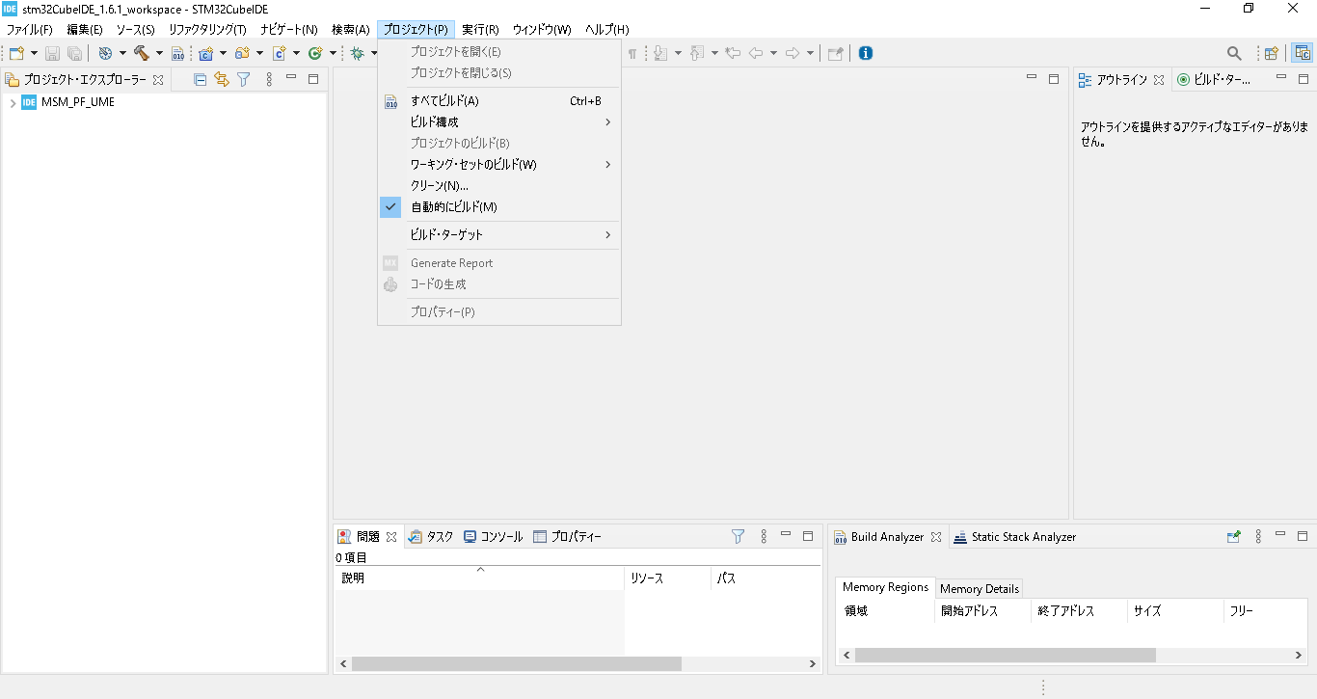Viewport: 1317px width, 699px height.
Task: Click the New class (green C) icon
Action: click(x=314, y=53)
